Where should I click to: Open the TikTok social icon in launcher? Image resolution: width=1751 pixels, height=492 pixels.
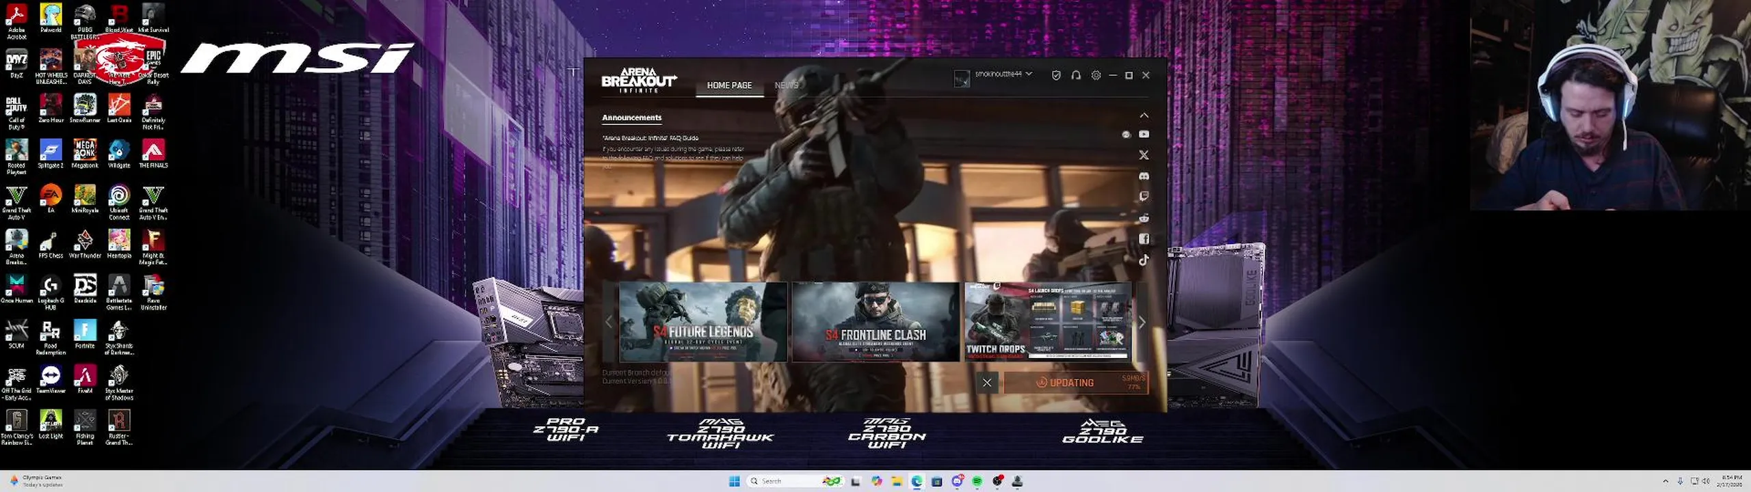point(1144,260)
